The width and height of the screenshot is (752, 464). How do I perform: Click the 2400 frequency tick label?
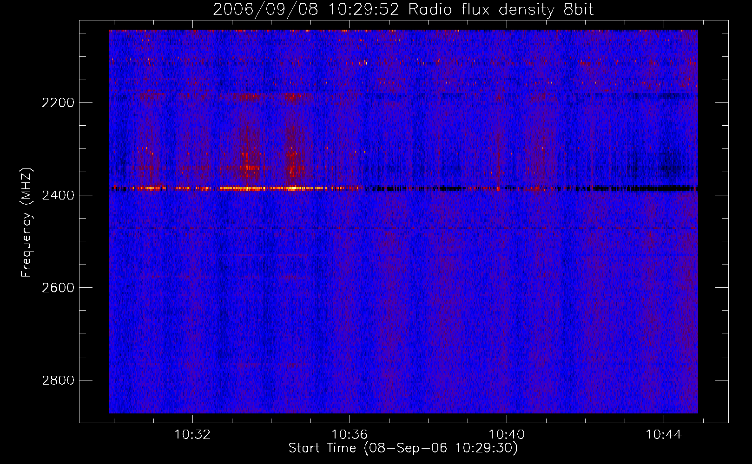click(58, 195)
